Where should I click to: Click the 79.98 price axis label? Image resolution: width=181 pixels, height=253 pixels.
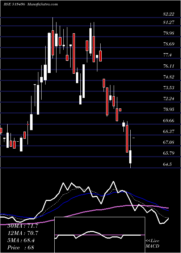tap(169, 33)
